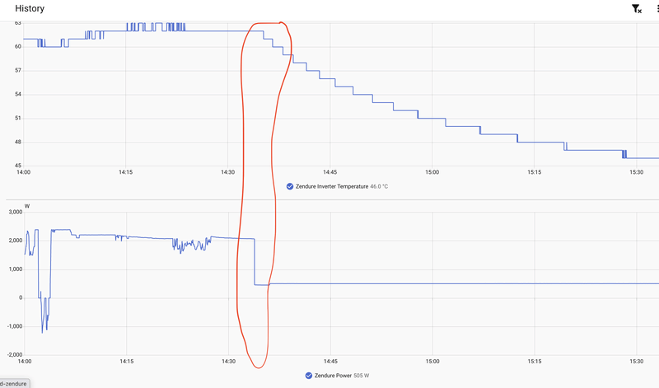Select the 15:30 tick on temperature chart axis
This screenshot has width=659, height=388.
[x=637, y=172]
